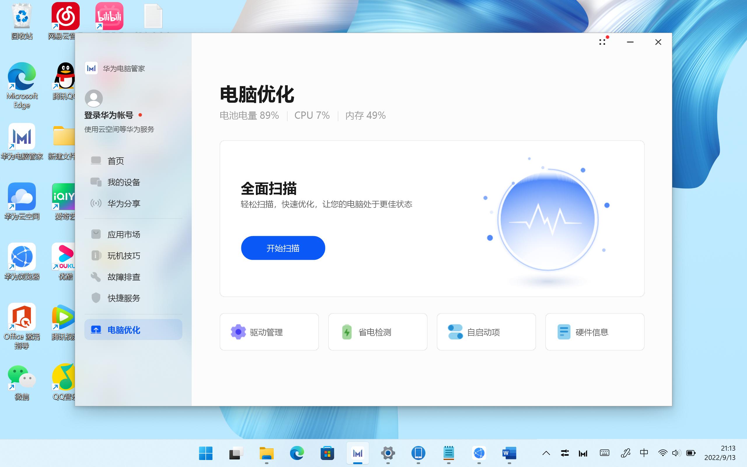Screen dimensions: 747x467
Task: Expand hidden tray icons with the chevron
Action: tap(546, 453)
